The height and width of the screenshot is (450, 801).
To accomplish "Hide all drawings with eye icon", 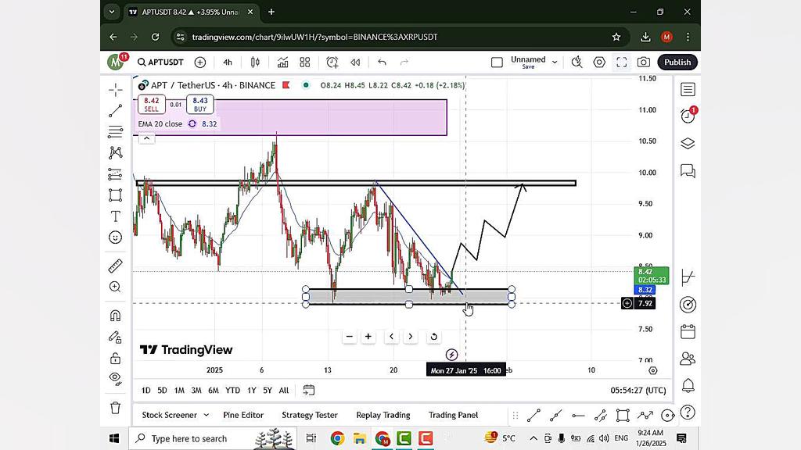I will pos(116,379).
